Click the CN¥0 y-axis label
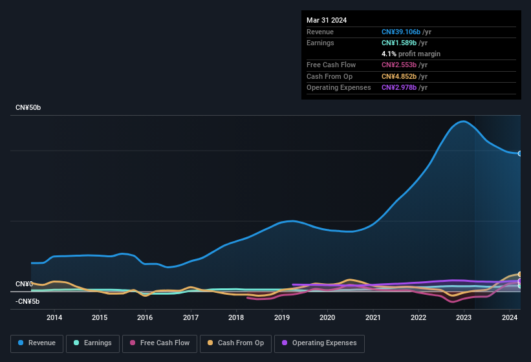 24,284
